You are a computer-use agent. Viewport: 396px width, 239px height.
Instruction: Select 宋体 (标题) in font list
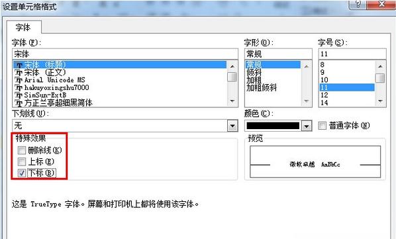[x=120, y=65]
